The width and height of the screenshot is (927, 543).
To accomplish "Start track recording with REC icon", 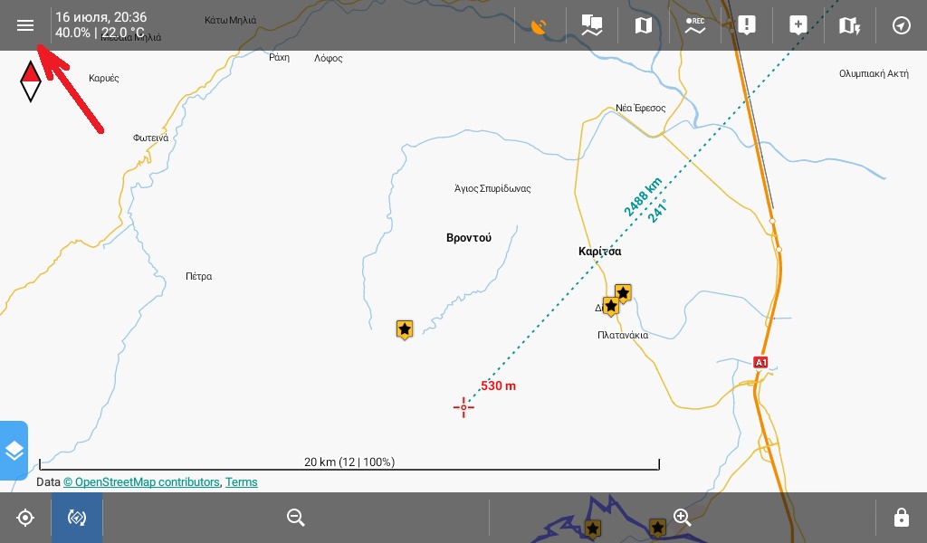I will pos(694,25).
